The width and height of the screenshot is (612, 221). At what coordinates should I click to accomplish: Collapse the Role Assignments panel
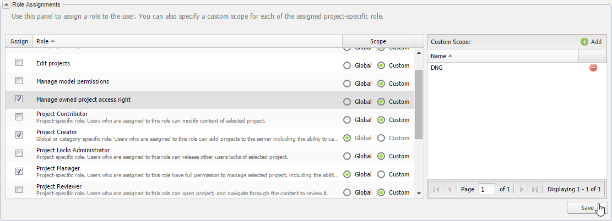click(6, 4)
